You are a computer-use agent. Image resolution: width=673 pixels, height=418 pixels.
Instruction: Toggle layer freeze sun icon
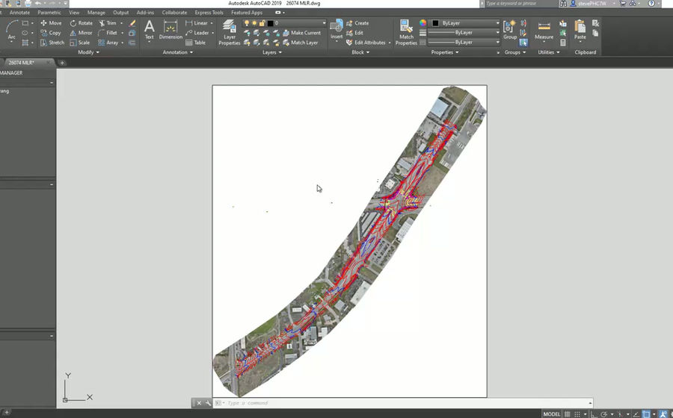(x=254, y=23)
